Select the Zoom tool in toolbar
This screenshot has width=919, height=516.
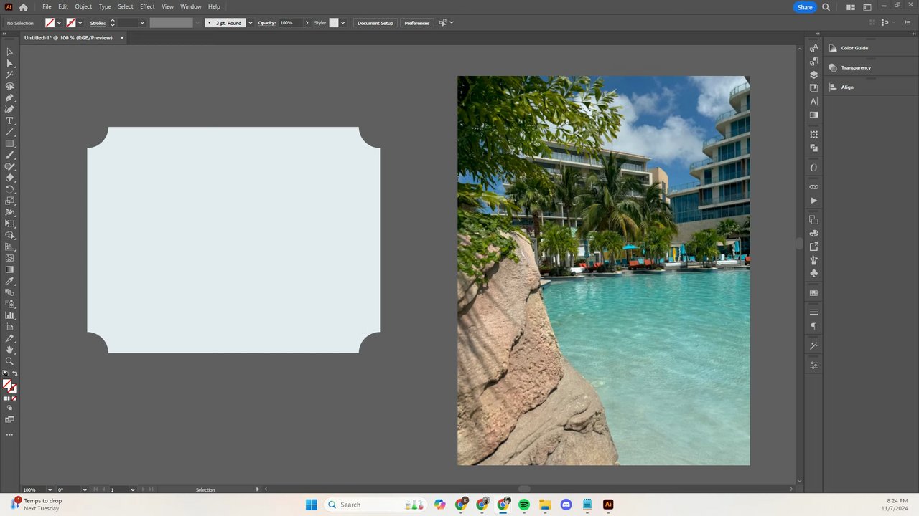[9, 361]
